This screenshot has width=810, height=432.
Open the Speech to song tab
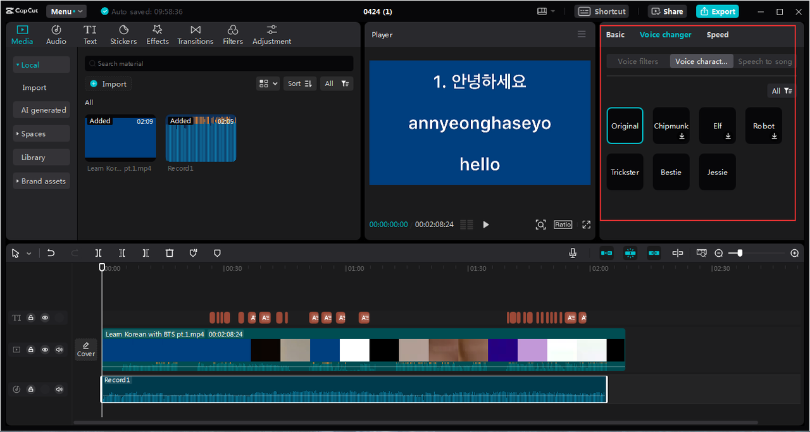pyautogui.click(x=764, y=61)
